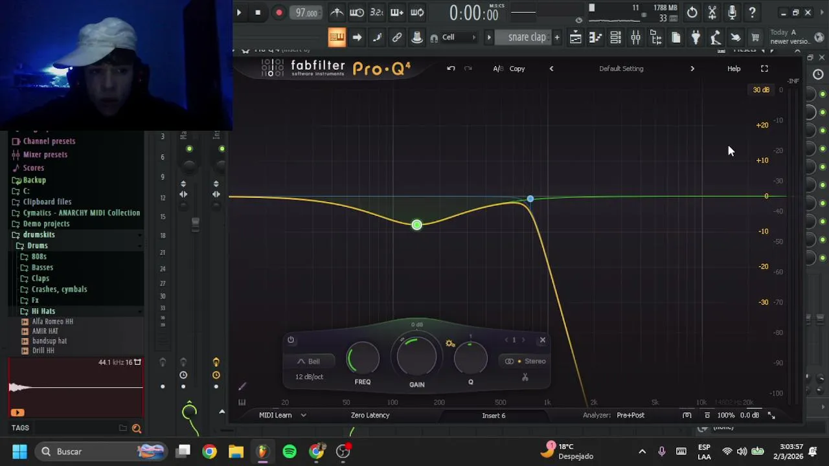This screenshot has width=829, height=466.
Task: Toggle the magnet snap icon
Action: [x=434, y=38]
